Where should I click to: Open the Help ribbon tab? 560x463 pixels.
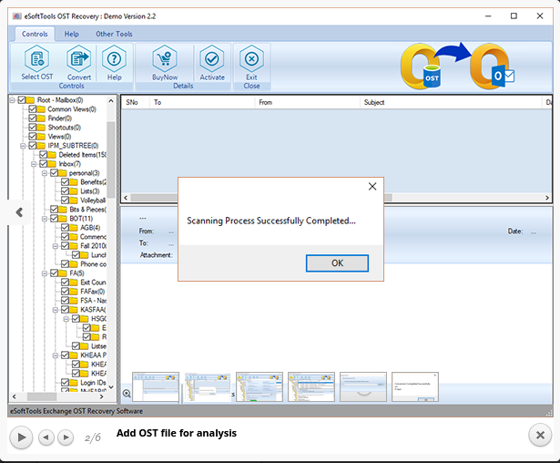[71, 34]
